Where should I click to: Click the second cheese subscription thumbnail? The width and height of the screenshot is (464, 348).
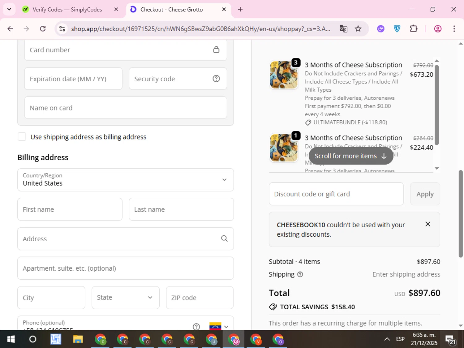284,148
